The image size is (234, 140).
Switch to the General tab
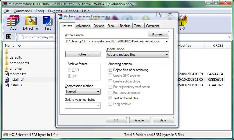pos(67,25)
